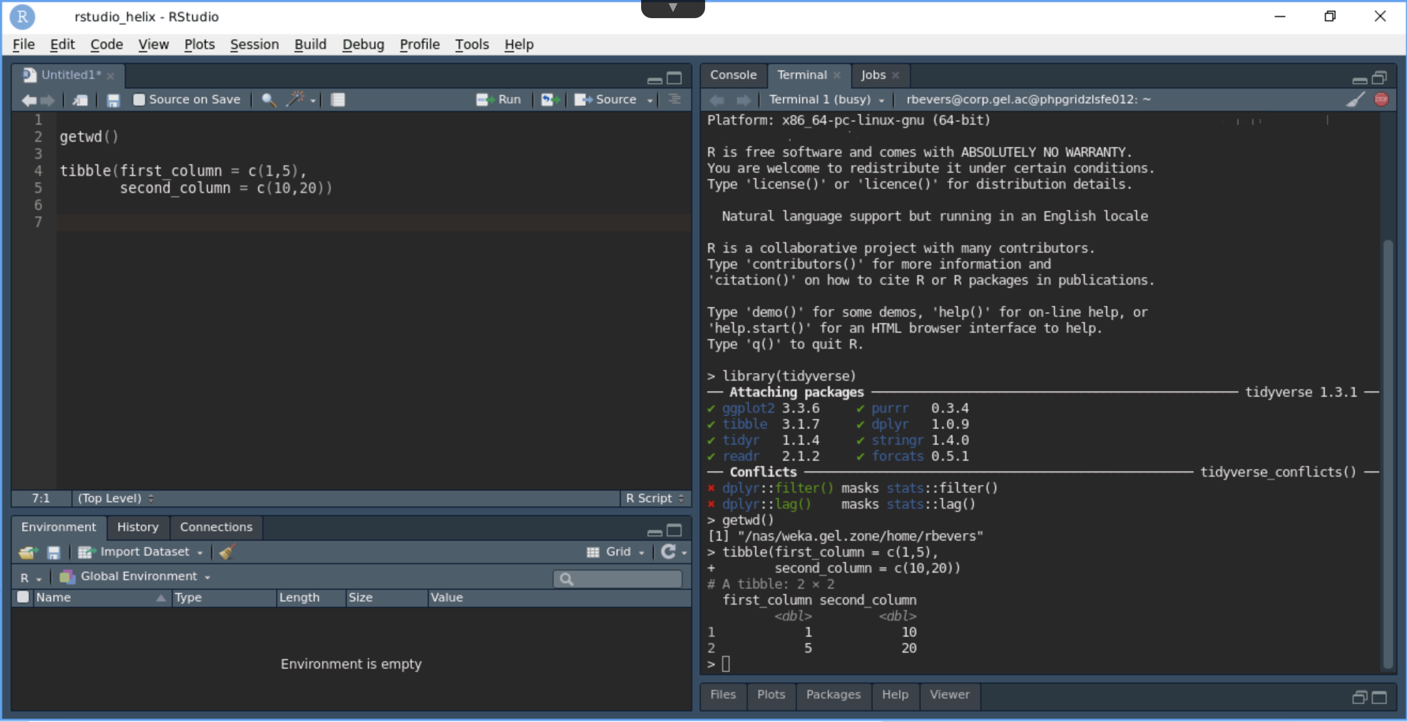Focus the Environment search field

point(617,579)
